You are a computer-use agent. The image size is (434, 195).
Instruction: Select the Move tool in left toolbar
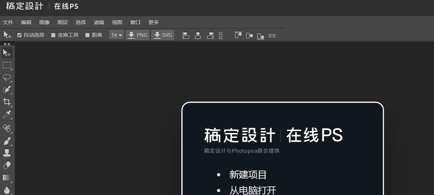point(7,53)
